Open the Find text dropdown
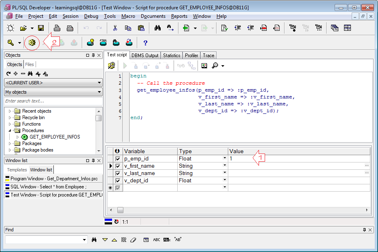Viewport: 378px width, 252px height. pos(84,240)
